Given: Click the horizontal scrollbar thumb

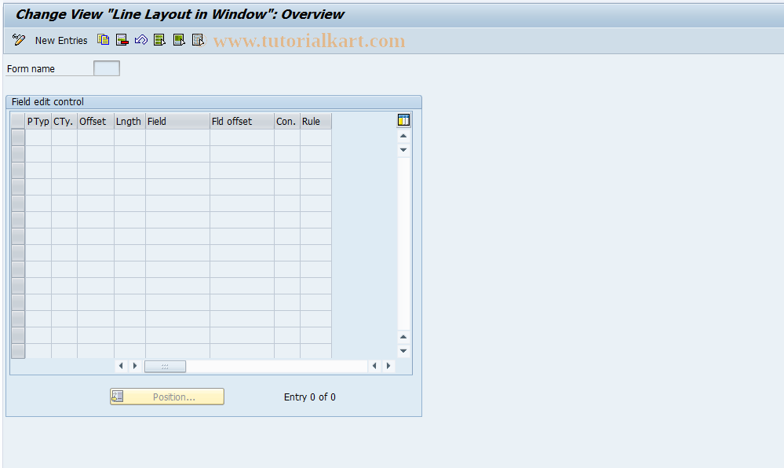Looking at the screenshot, I should point(165,367).
